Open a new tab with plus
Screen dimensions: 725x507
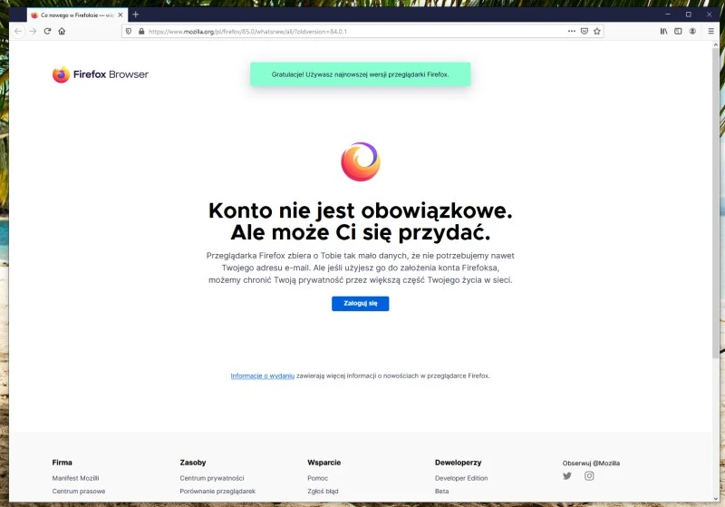(x=135, y=15)
